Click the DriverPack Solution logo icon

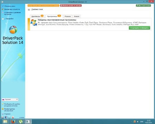13,30
